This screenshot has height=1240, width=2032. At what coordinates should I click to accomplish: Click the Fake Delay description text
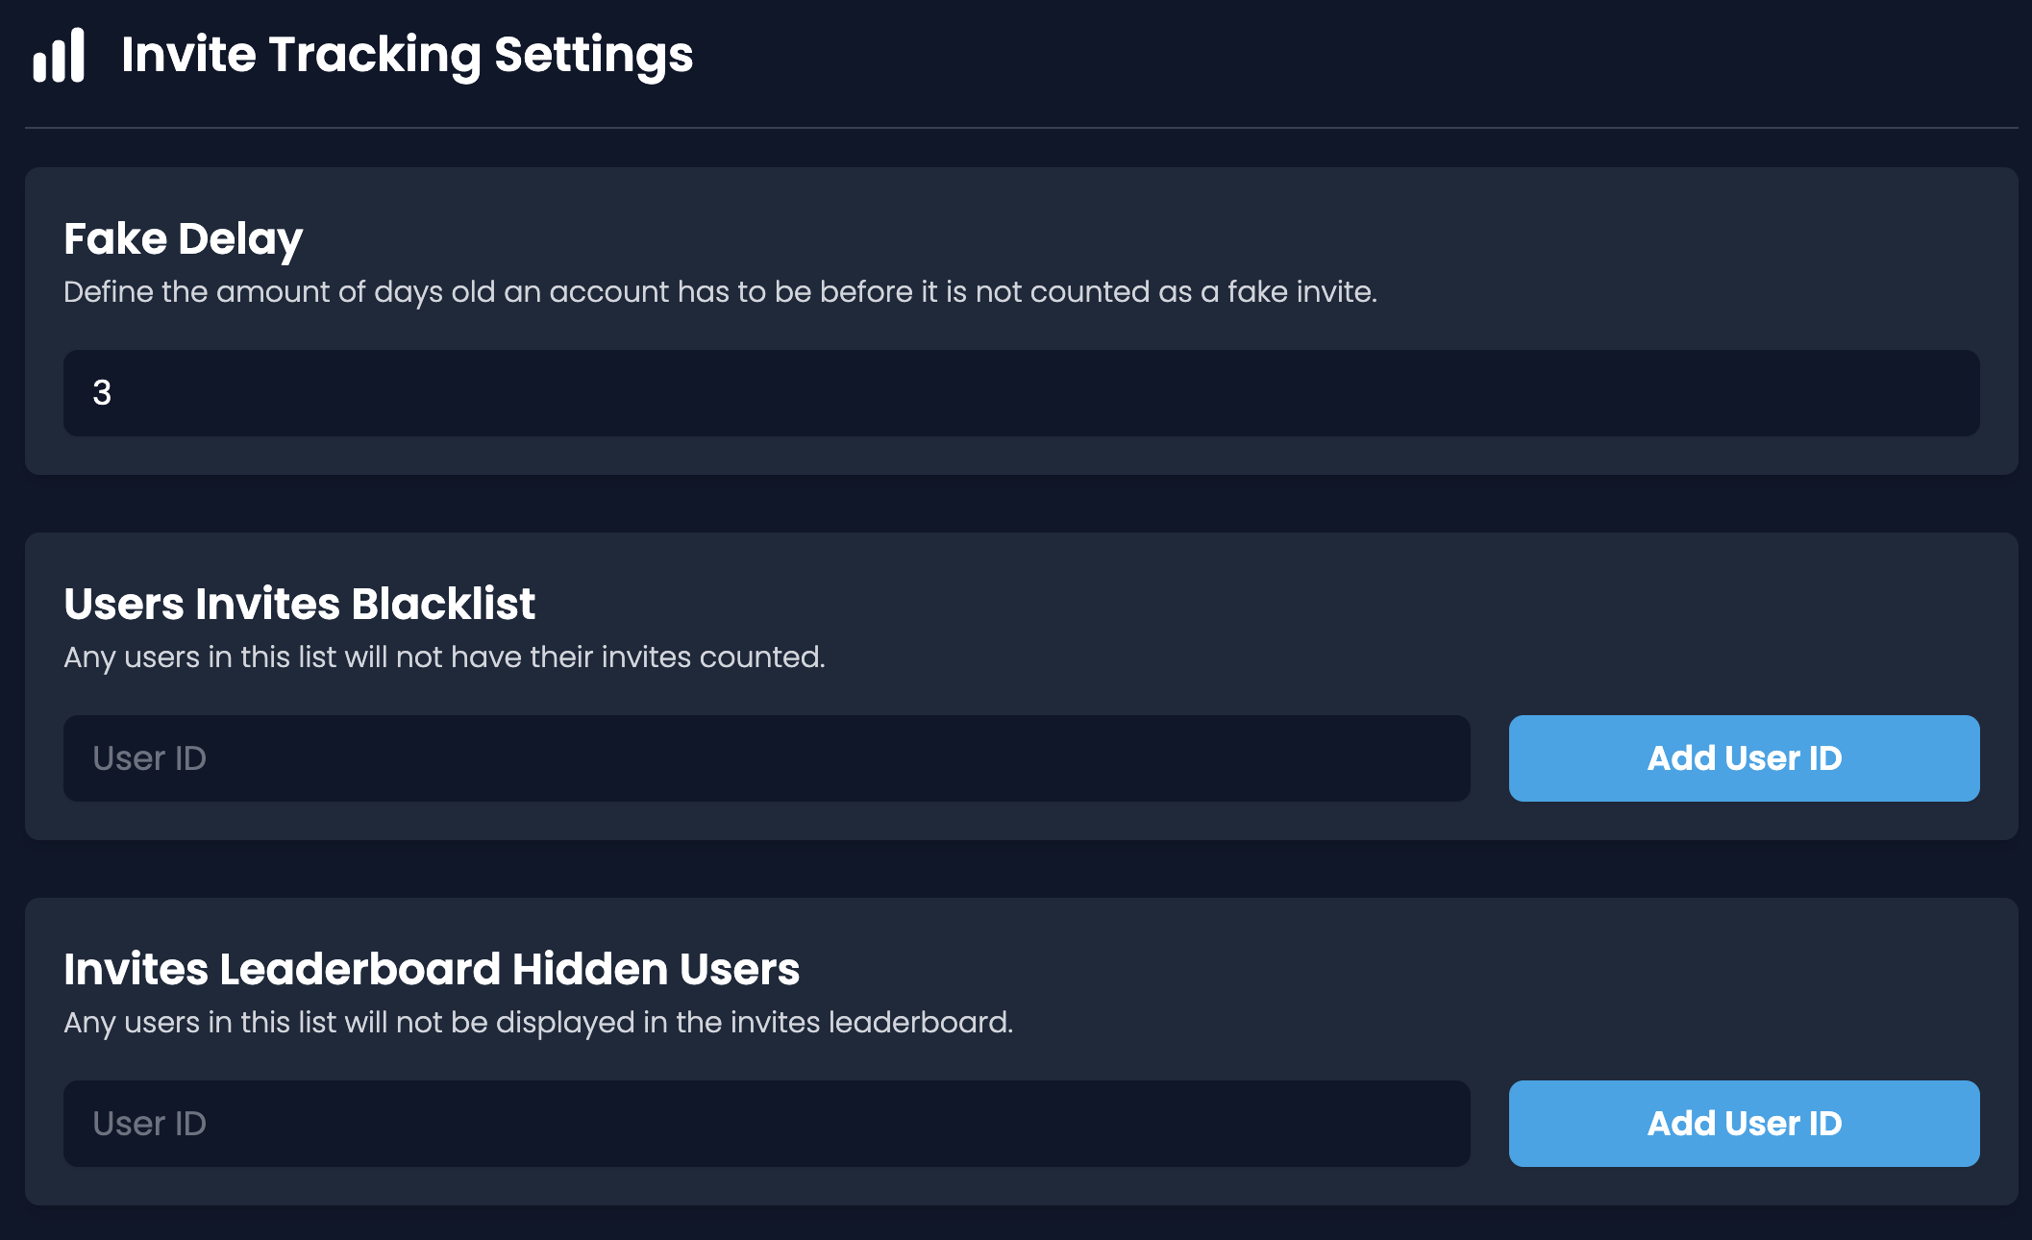(720, 292)
